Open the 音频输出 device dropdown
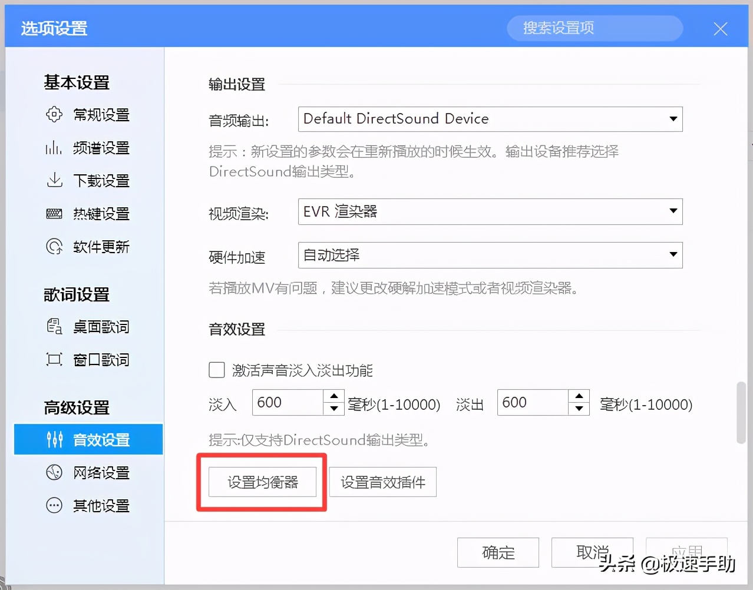This screenshot has width=753, height=590. [x=673, y=119]
